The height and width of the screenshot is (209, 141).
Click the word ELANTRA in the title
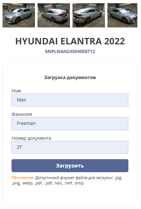point(81,41)
